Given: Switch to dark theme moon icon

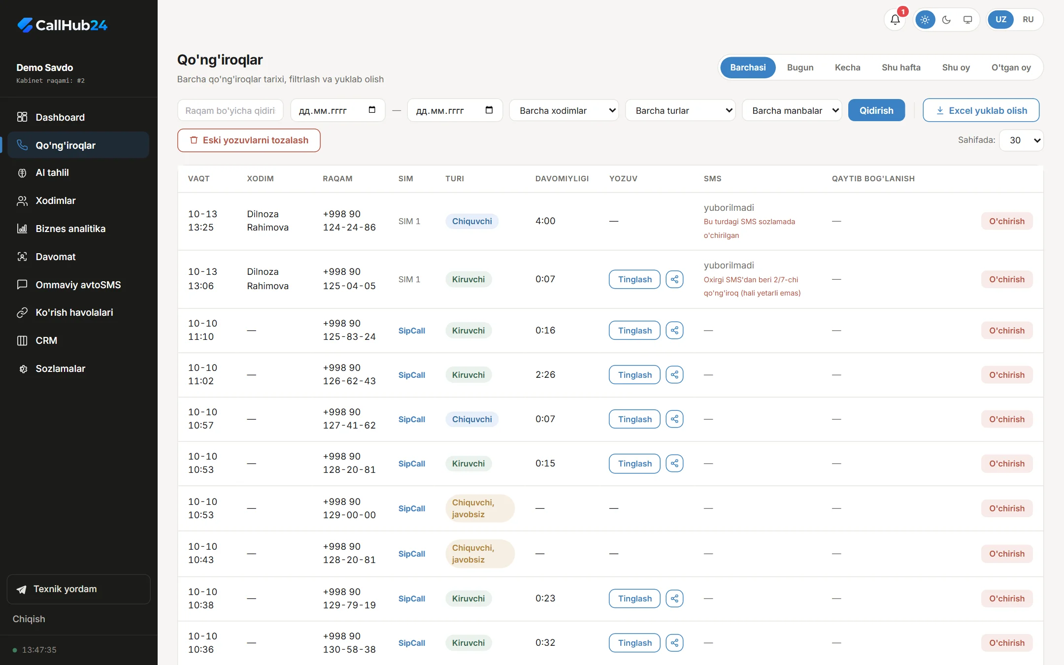Looking at the screenshot, I should pos(946,20).
